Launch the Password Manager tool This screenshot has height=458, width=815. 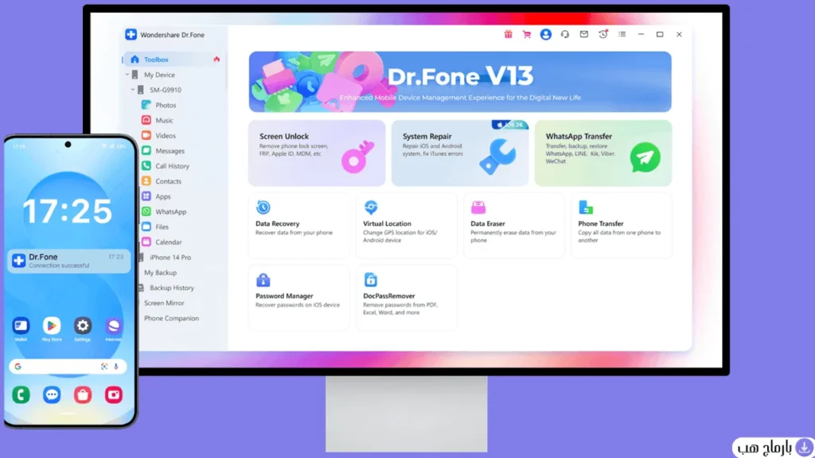299,297
